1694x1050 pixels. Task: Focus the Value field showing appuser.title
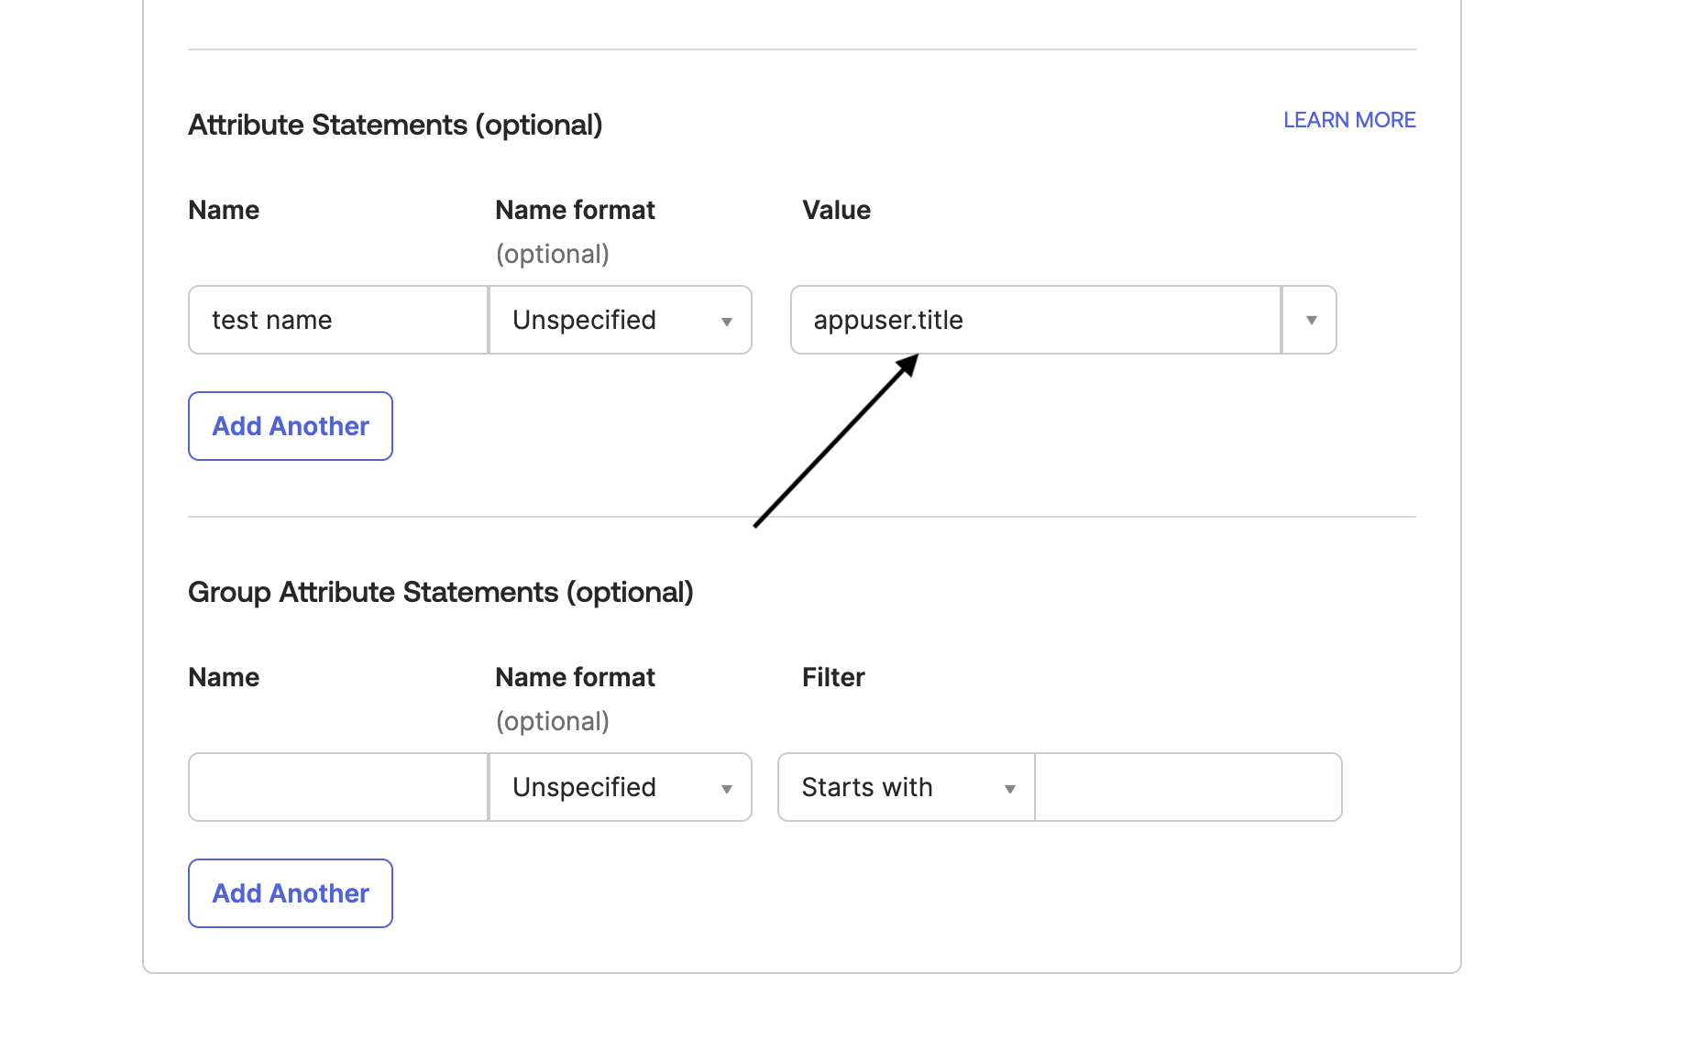tap(1034, 320)
